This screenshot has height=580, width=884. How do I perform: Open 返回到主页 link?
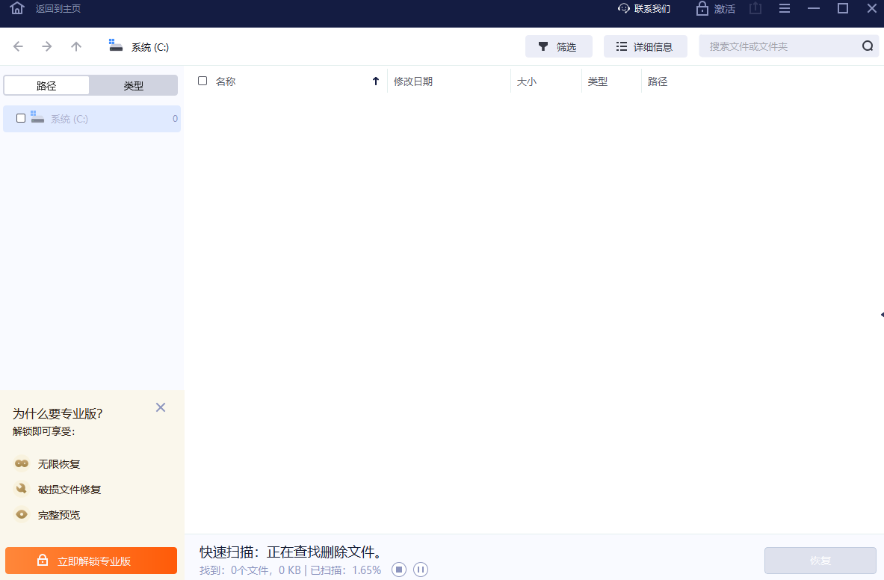tap(58, 8)
